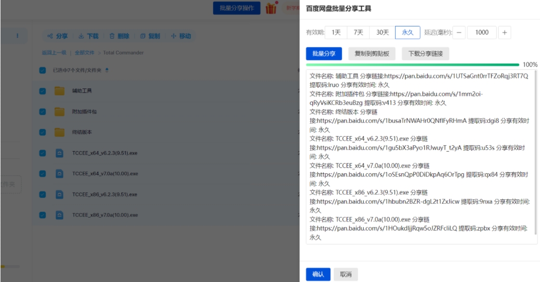Open the 终结版本 folder name

82,132
